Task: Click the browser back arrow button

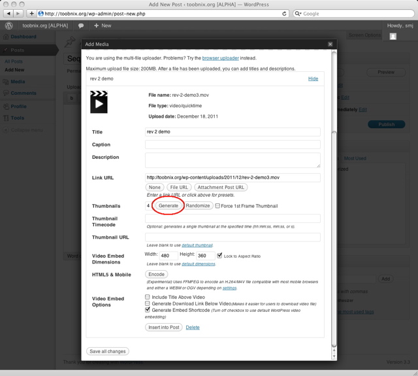Action: (8, 13)
